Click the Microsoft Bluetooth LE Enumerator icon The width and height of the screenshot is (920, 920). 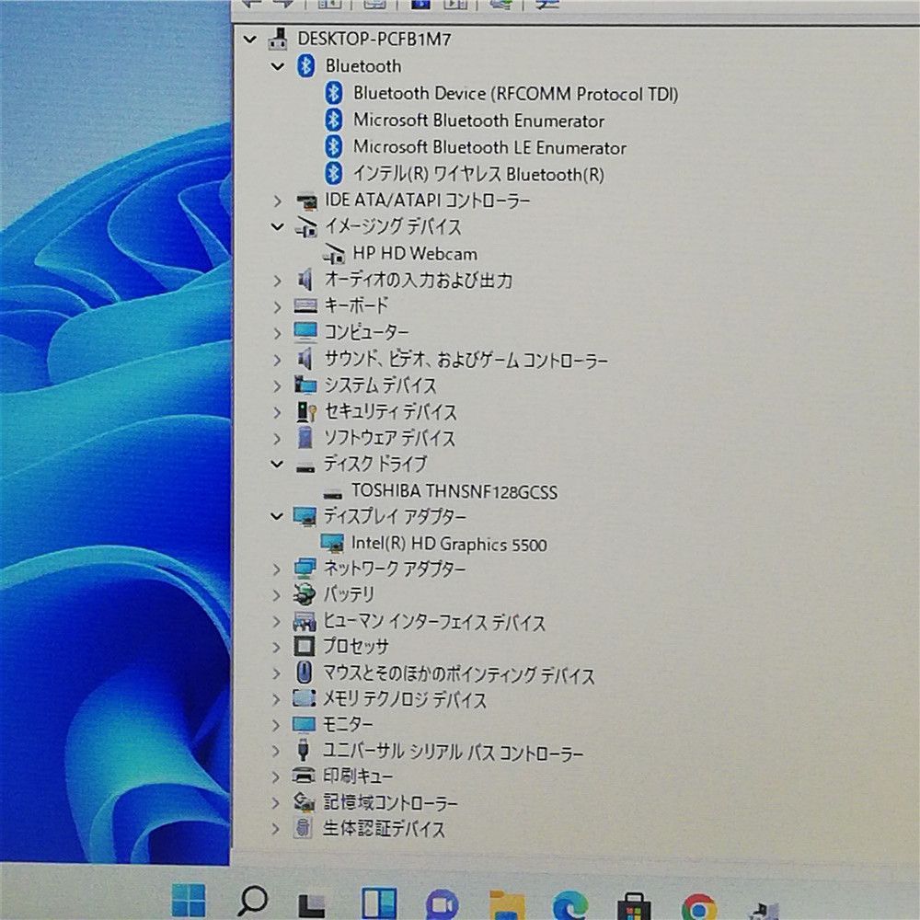[x=334, y=146]
